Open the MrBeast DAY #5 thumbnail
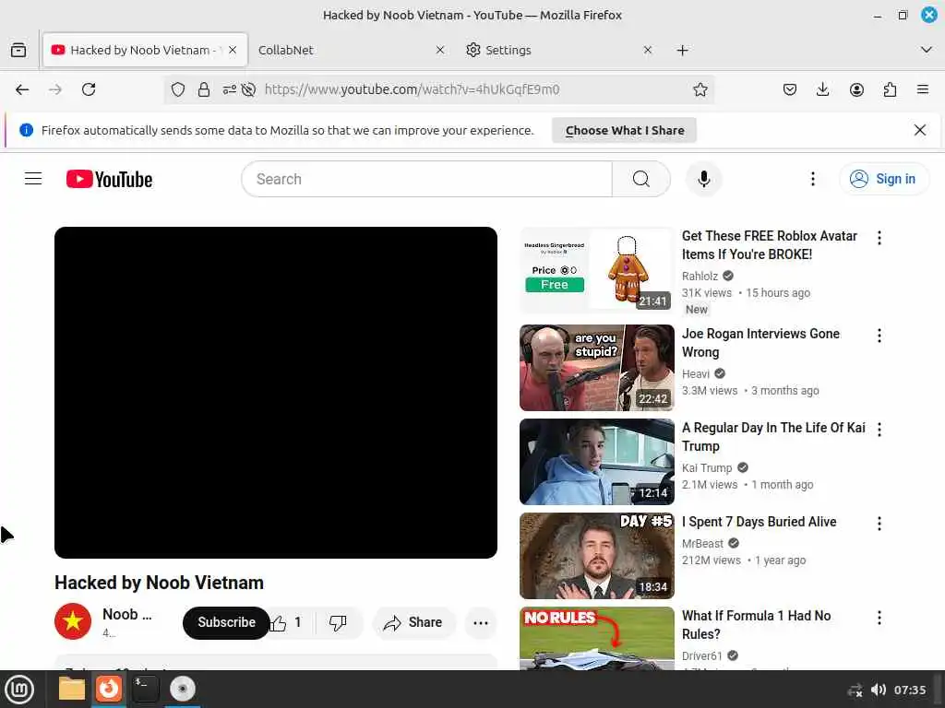The height and width of the screenshot is (708, 945). pos(597,556)
